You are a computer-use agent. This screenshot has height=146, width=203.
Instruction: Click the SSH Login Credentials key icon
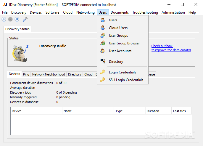(103, 80)
